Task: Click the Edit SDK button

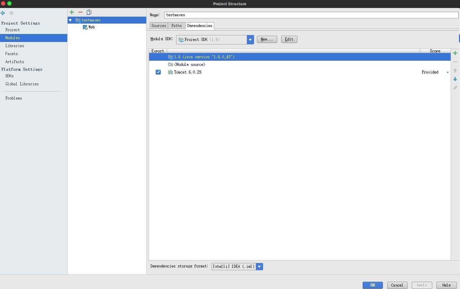Action: click(x=289, y=40)
